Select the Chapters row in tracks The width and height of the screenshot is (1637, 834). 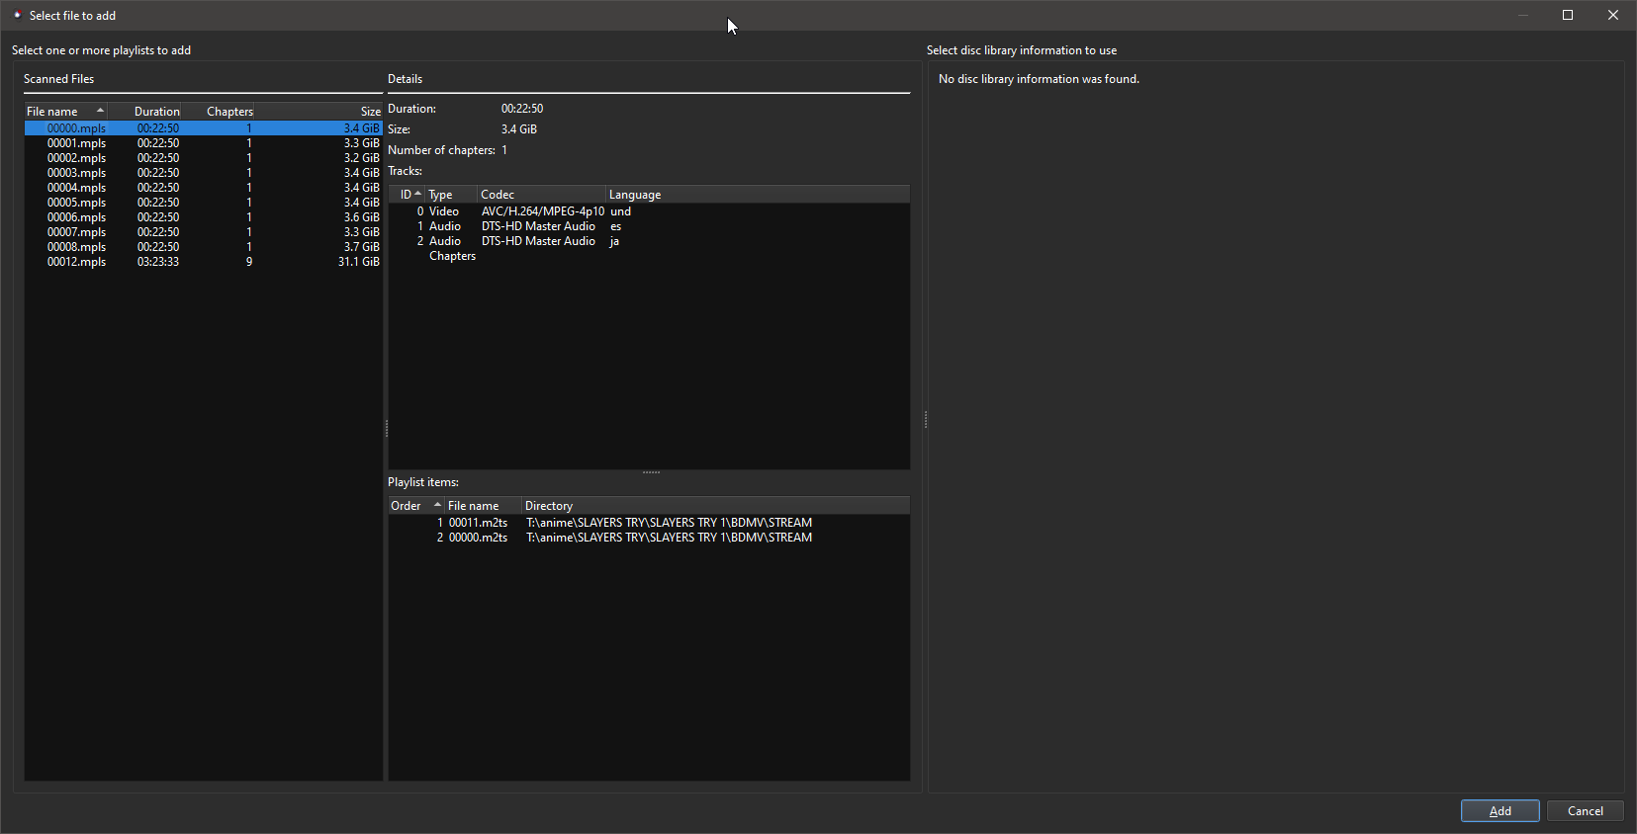452,256
